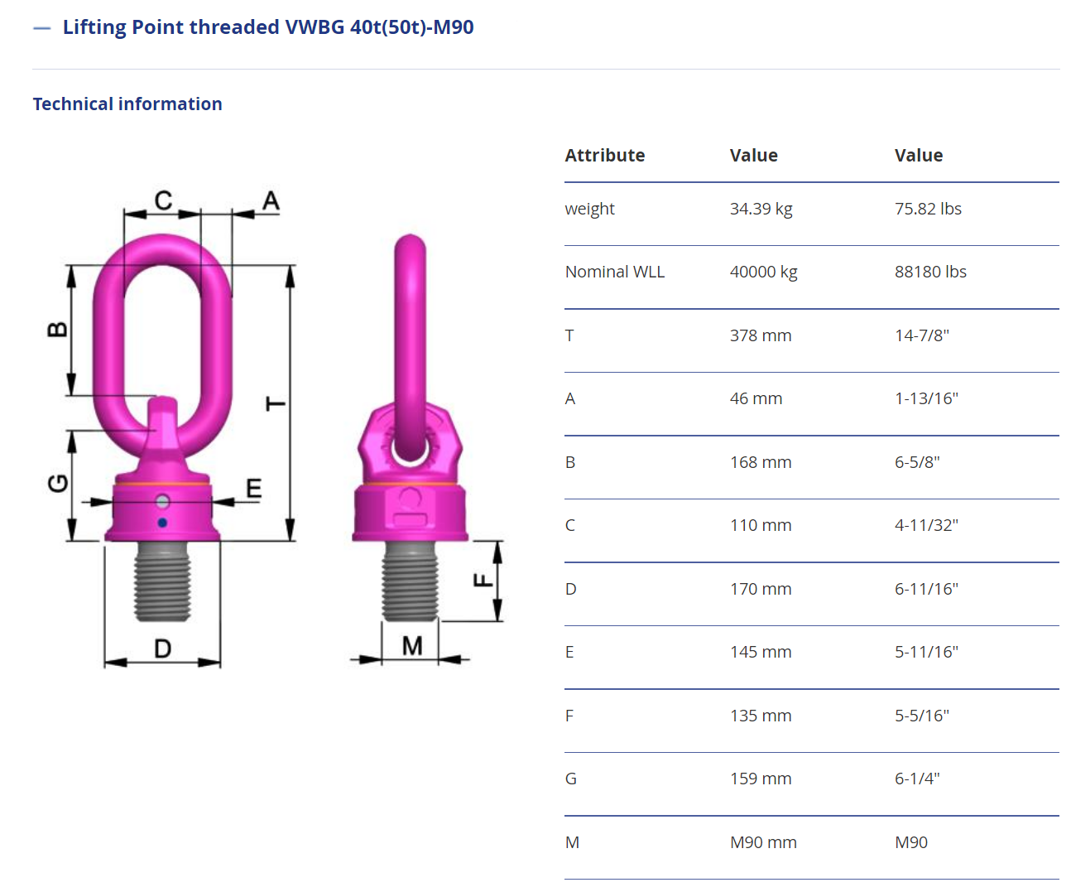Select the Technical information heading

127,104
